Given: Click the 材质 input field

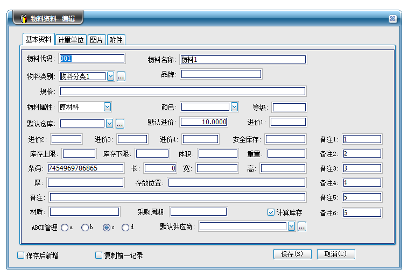Looking at the screenshot, I should 85,212.
